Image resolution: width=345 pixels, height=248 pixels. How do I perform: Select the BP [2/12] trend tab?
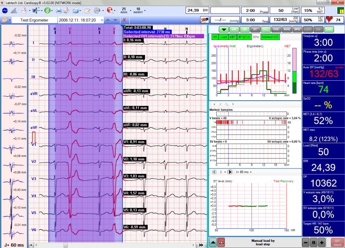(244, 37)
